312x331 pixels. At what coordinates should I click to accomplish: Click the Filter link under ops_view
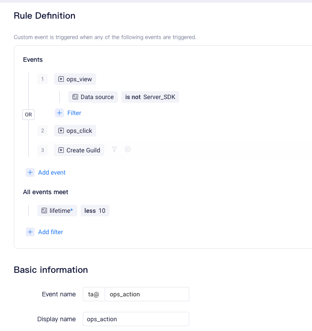click(74, 113)
